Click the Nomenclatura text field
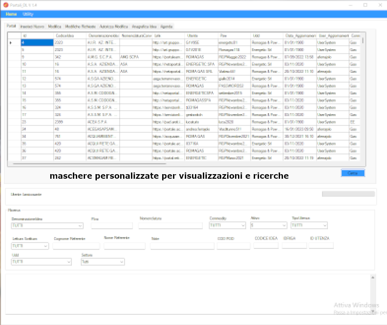This screenshot has width=387, height=325. coord(170,226)
